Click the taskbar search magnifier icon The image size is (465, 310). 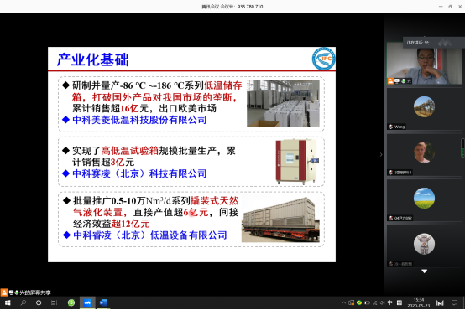(x=24, y=303)
